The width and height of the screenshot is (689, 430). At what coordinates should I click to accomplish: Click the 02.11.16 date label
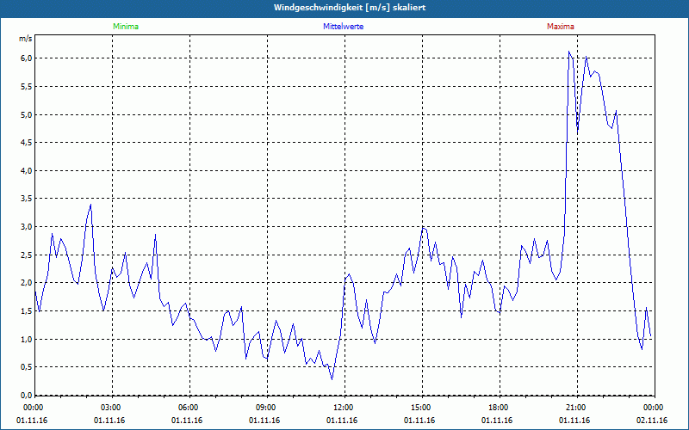652,421
